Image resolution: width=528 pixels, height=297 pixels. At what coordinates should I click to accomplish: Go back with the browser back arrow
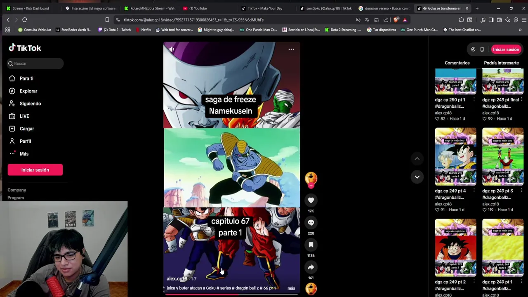pyautogui.click(x=8, y=20)
